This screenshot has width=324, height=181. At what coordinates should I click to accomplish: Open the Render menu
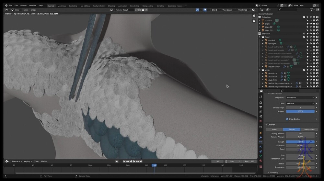click(24, 6)
